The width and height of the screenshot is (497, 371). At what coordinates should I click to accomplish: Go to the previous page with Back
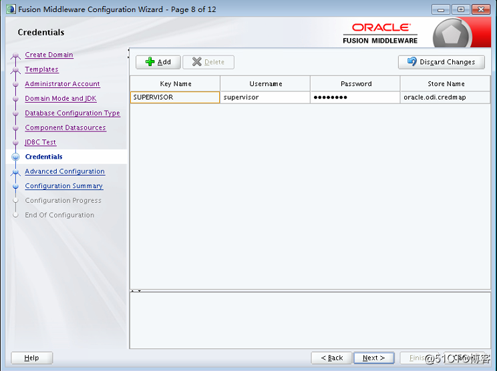(x=331, y=358)
